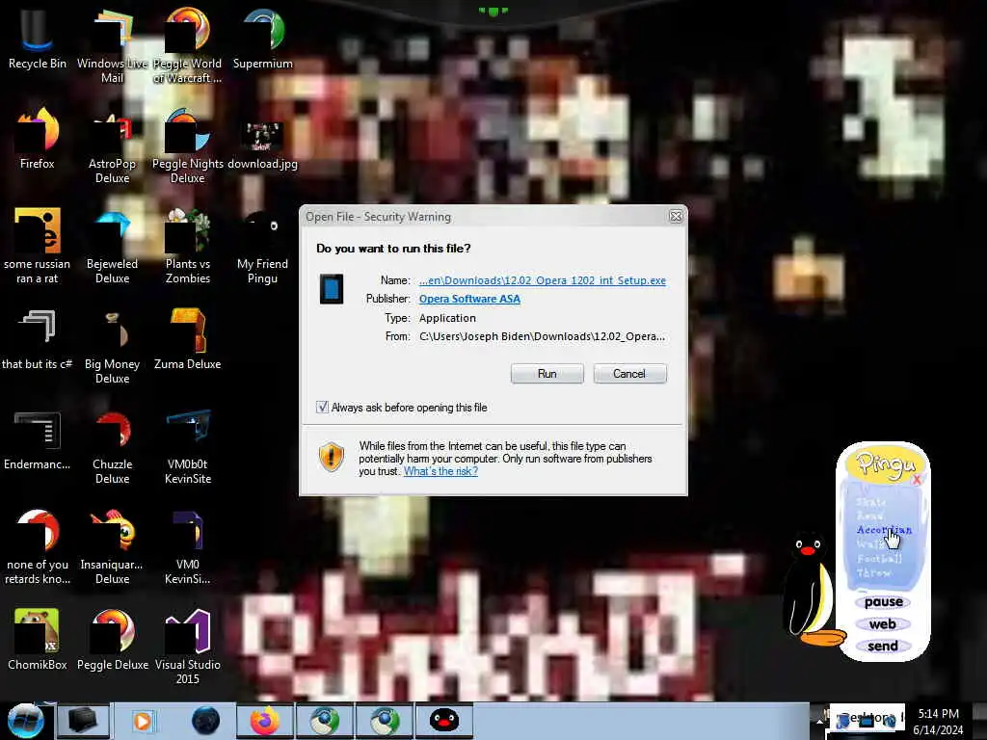The height and width of the screenshot is (740, 987).
Task: Select Visual Studio 2015 icon
Action: click(187, 647)
